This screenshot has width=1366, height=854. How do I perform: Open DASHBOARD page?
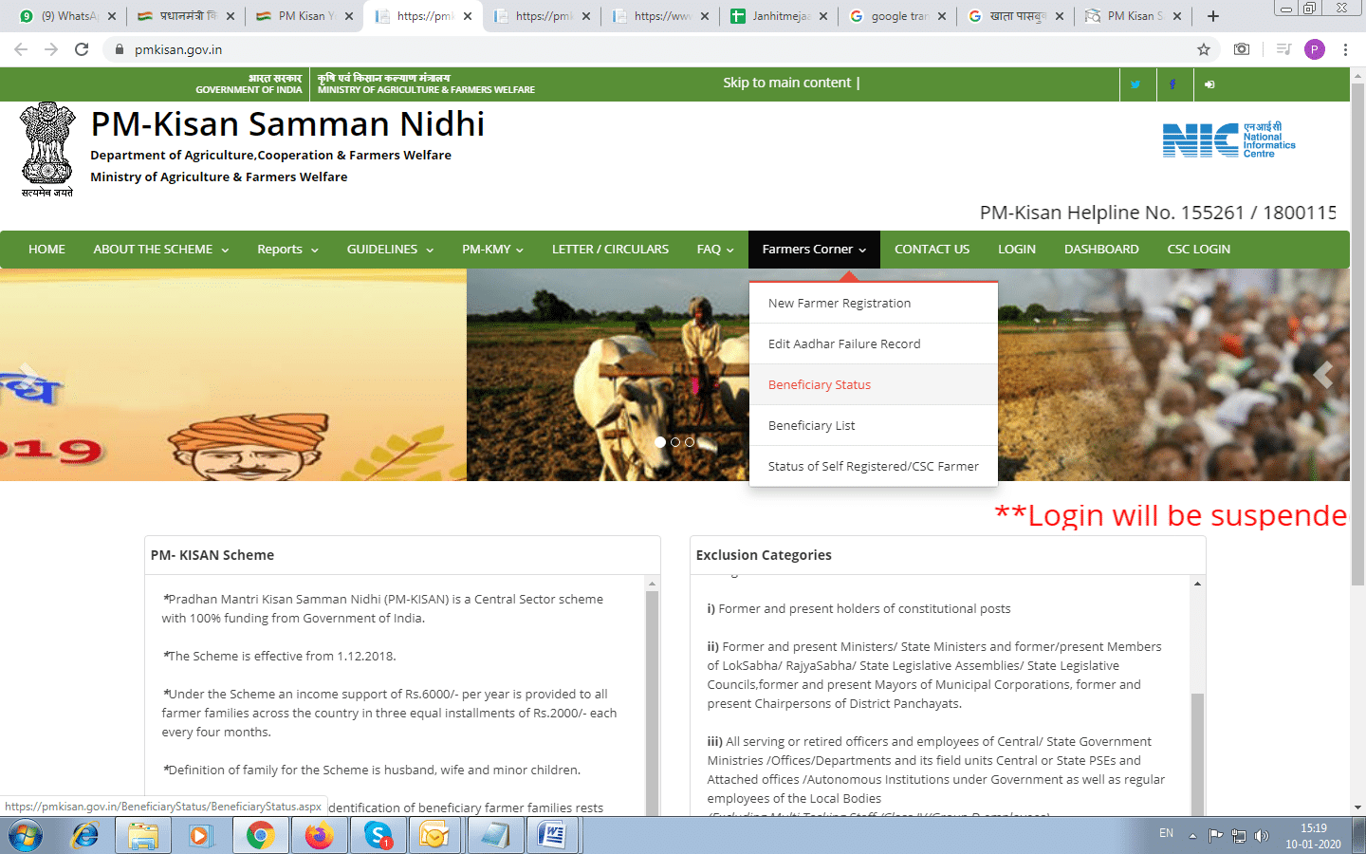1101,250
